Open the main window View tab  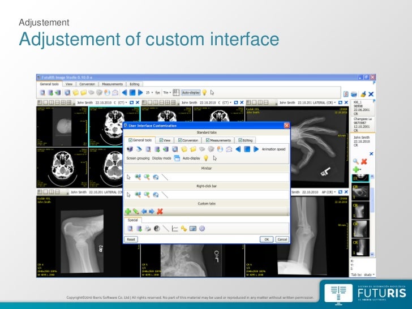[69, 84]
